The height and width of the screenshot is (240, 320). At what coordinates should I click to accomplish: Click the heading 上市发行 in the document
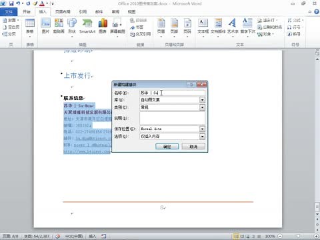77,75
